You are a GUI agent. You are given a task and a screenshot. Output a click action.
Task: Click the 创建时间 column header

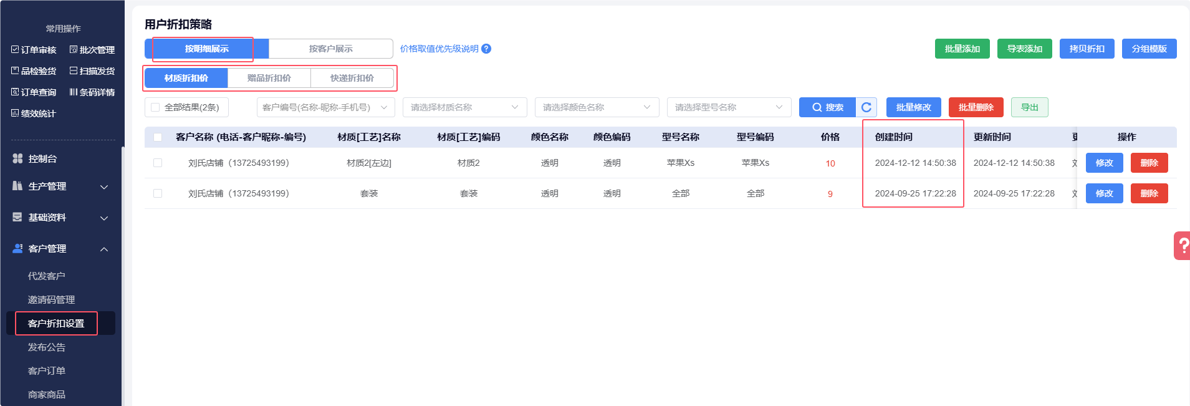pos(894,137)
